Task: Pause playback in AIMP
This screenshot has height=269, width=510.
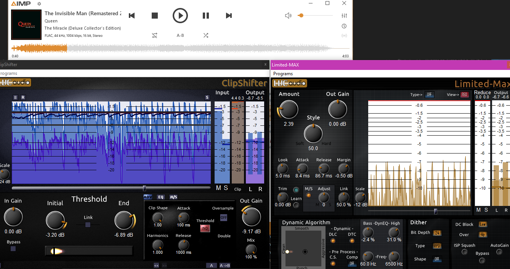Action: click(206, 16)
